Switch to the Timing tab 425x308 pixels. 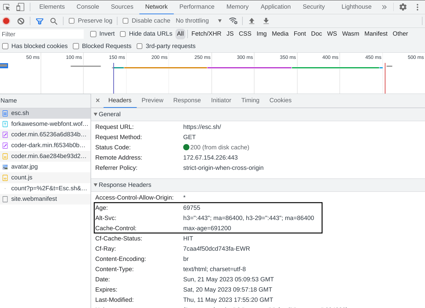(x=250, y=100)
